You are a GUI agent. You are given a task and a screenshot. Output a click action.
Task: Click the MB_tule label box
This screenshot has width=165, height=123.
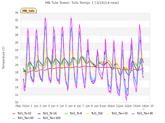[29, 11]
